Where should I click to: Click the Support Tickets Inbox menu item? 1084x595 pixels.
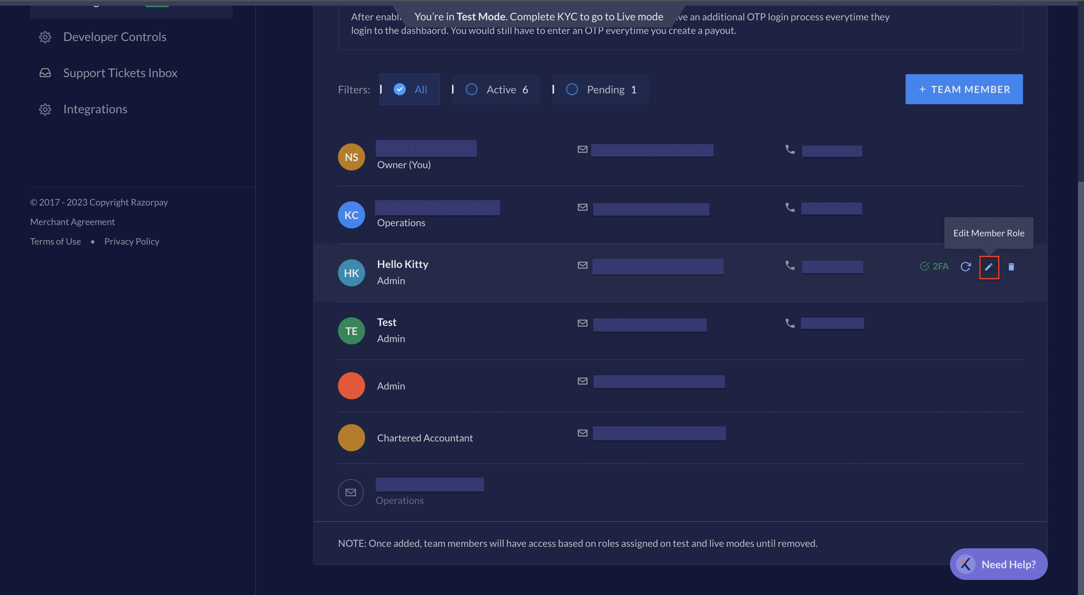tap(119, 73)
